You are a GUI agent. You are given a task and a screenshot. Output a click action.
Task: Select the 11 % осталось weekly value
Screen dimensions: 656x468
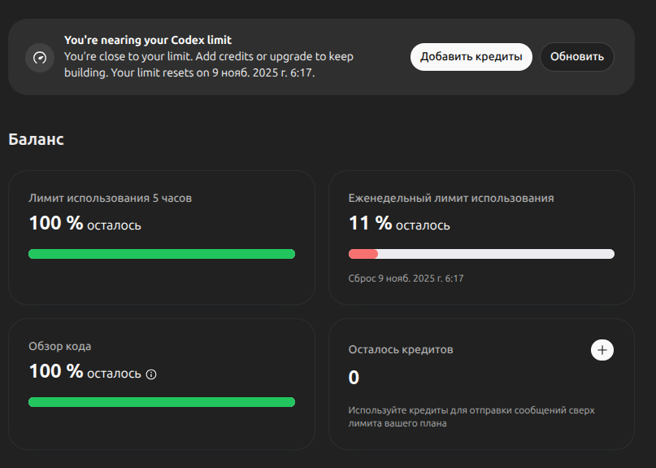(x=399, y=224)
